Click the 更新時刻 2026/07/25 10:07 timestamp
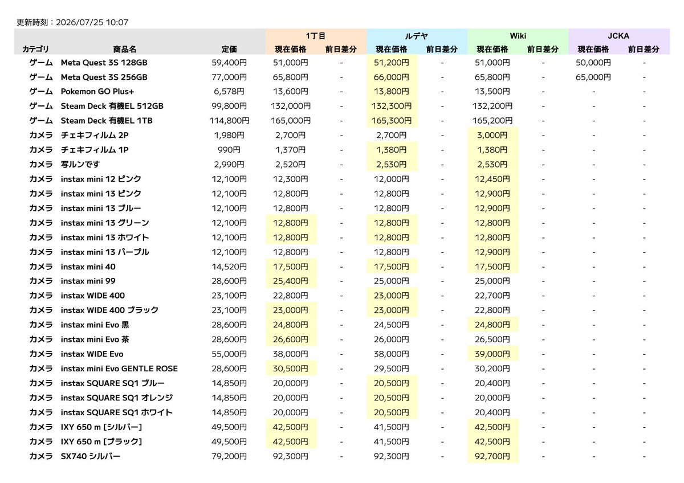Screen dimensions: 684x483 [72, 23]
